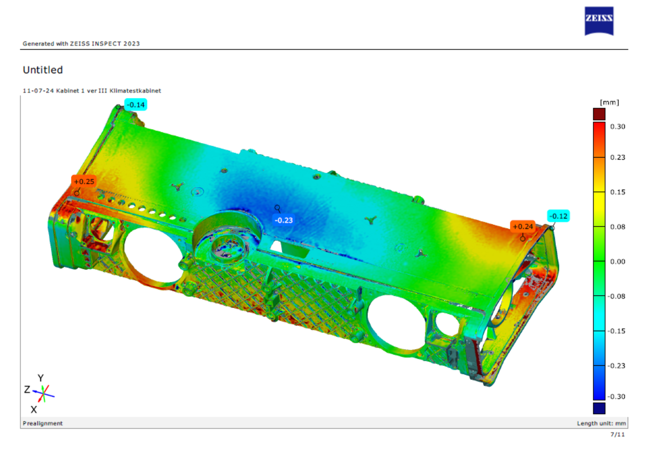
Task: Click the 0.00 legend value
Action: pos(618,262)
